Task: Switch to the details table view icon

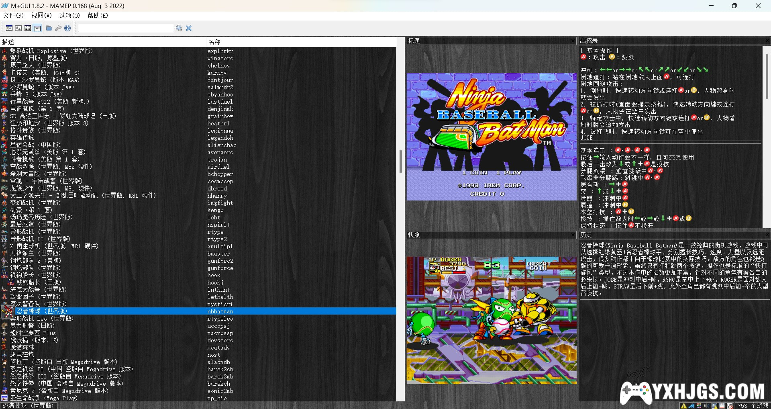Action: (x=28, y=28)
